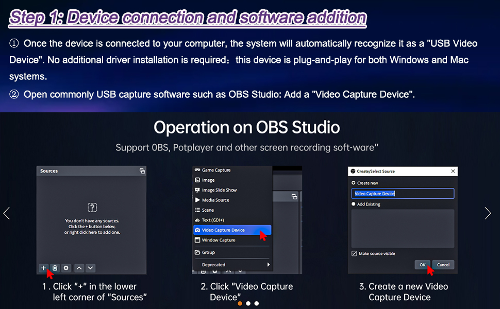Viewport: 500px width, 309px height.
Task: Click the Game Capture controller icon
Action: [x=197, y=170]
